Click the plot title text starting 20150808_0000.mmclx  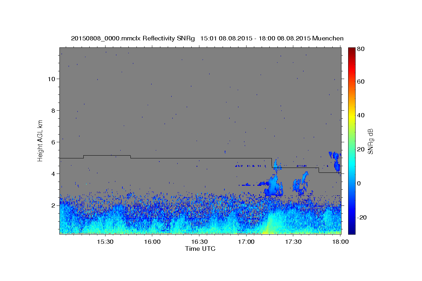click(x=207, y=38)
